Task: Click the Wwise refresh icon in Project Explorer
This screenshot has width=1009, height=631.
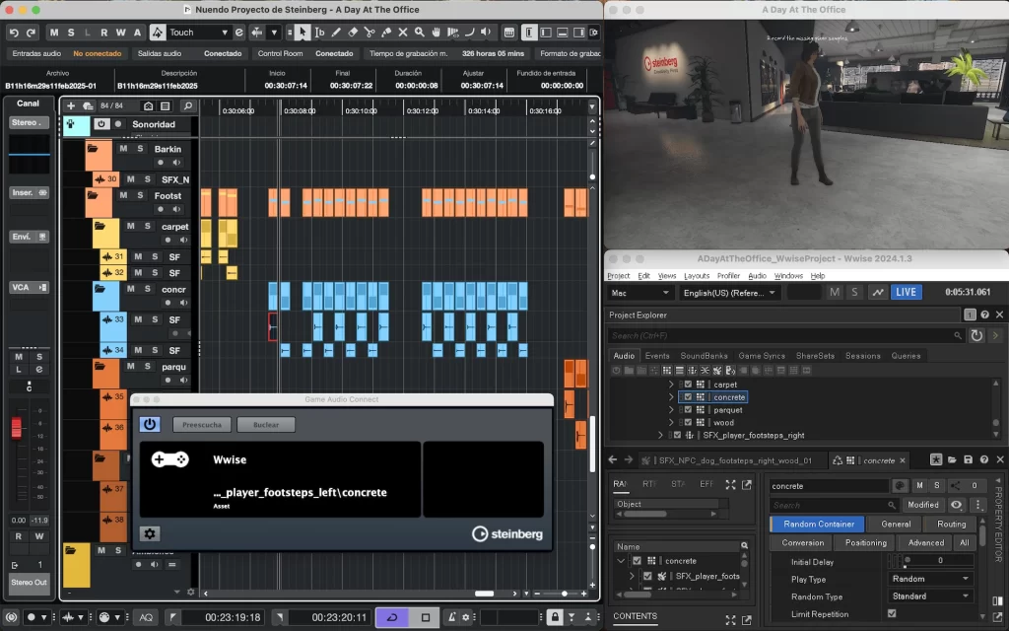Action: pos(976,336)
